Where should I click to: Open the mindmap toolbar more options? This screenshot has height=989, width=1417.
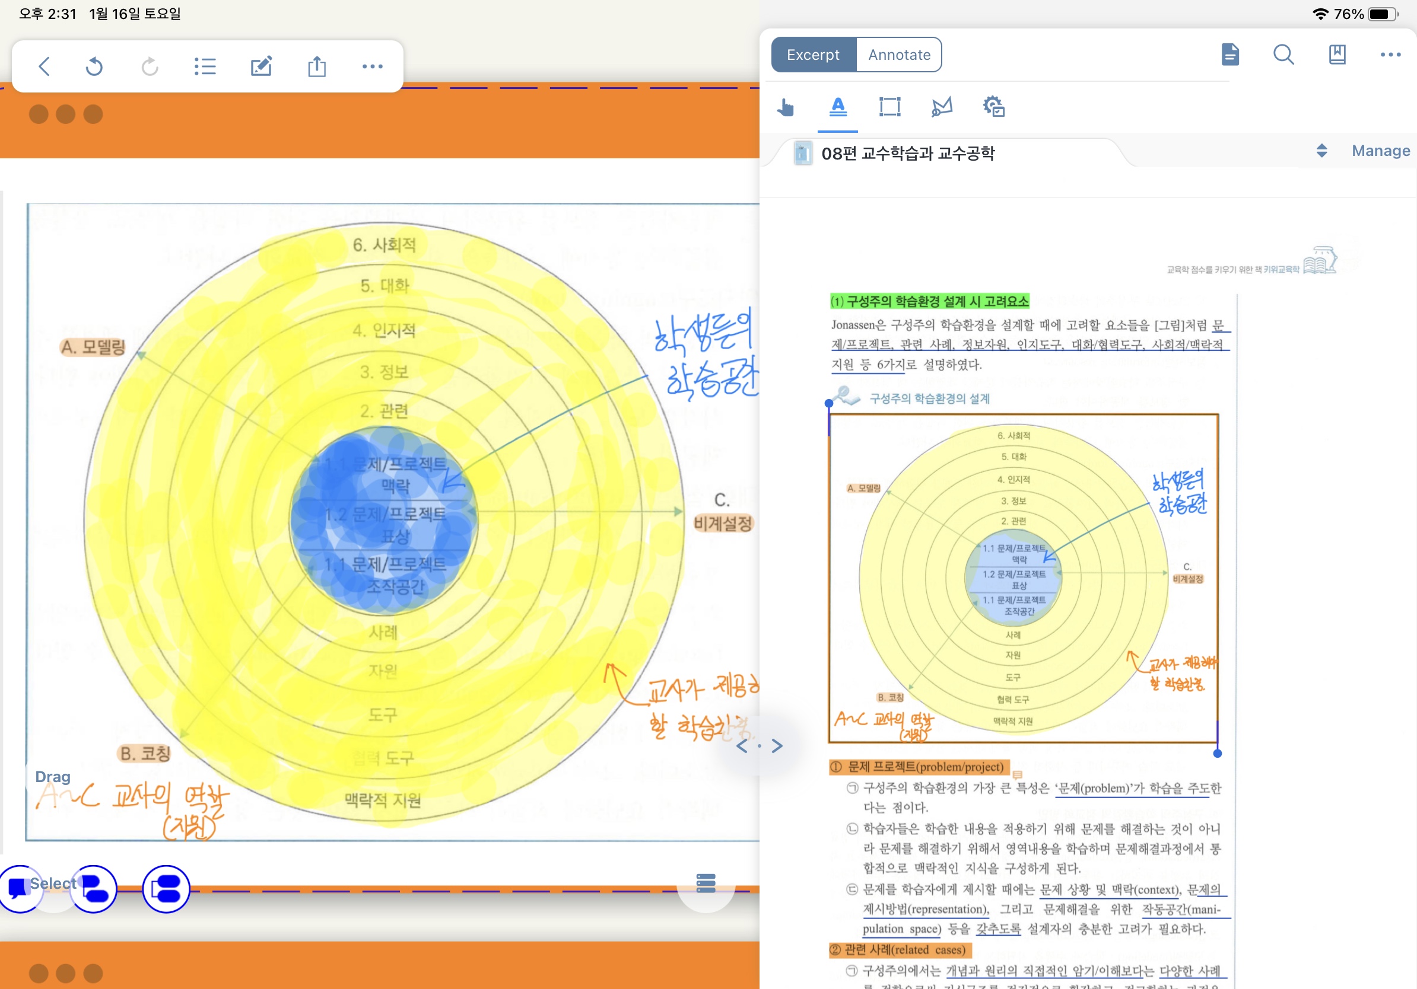point(372,66)
